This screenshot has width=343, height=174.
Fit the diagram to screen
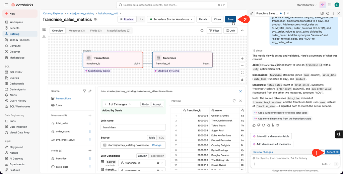[x=242, y=73]
